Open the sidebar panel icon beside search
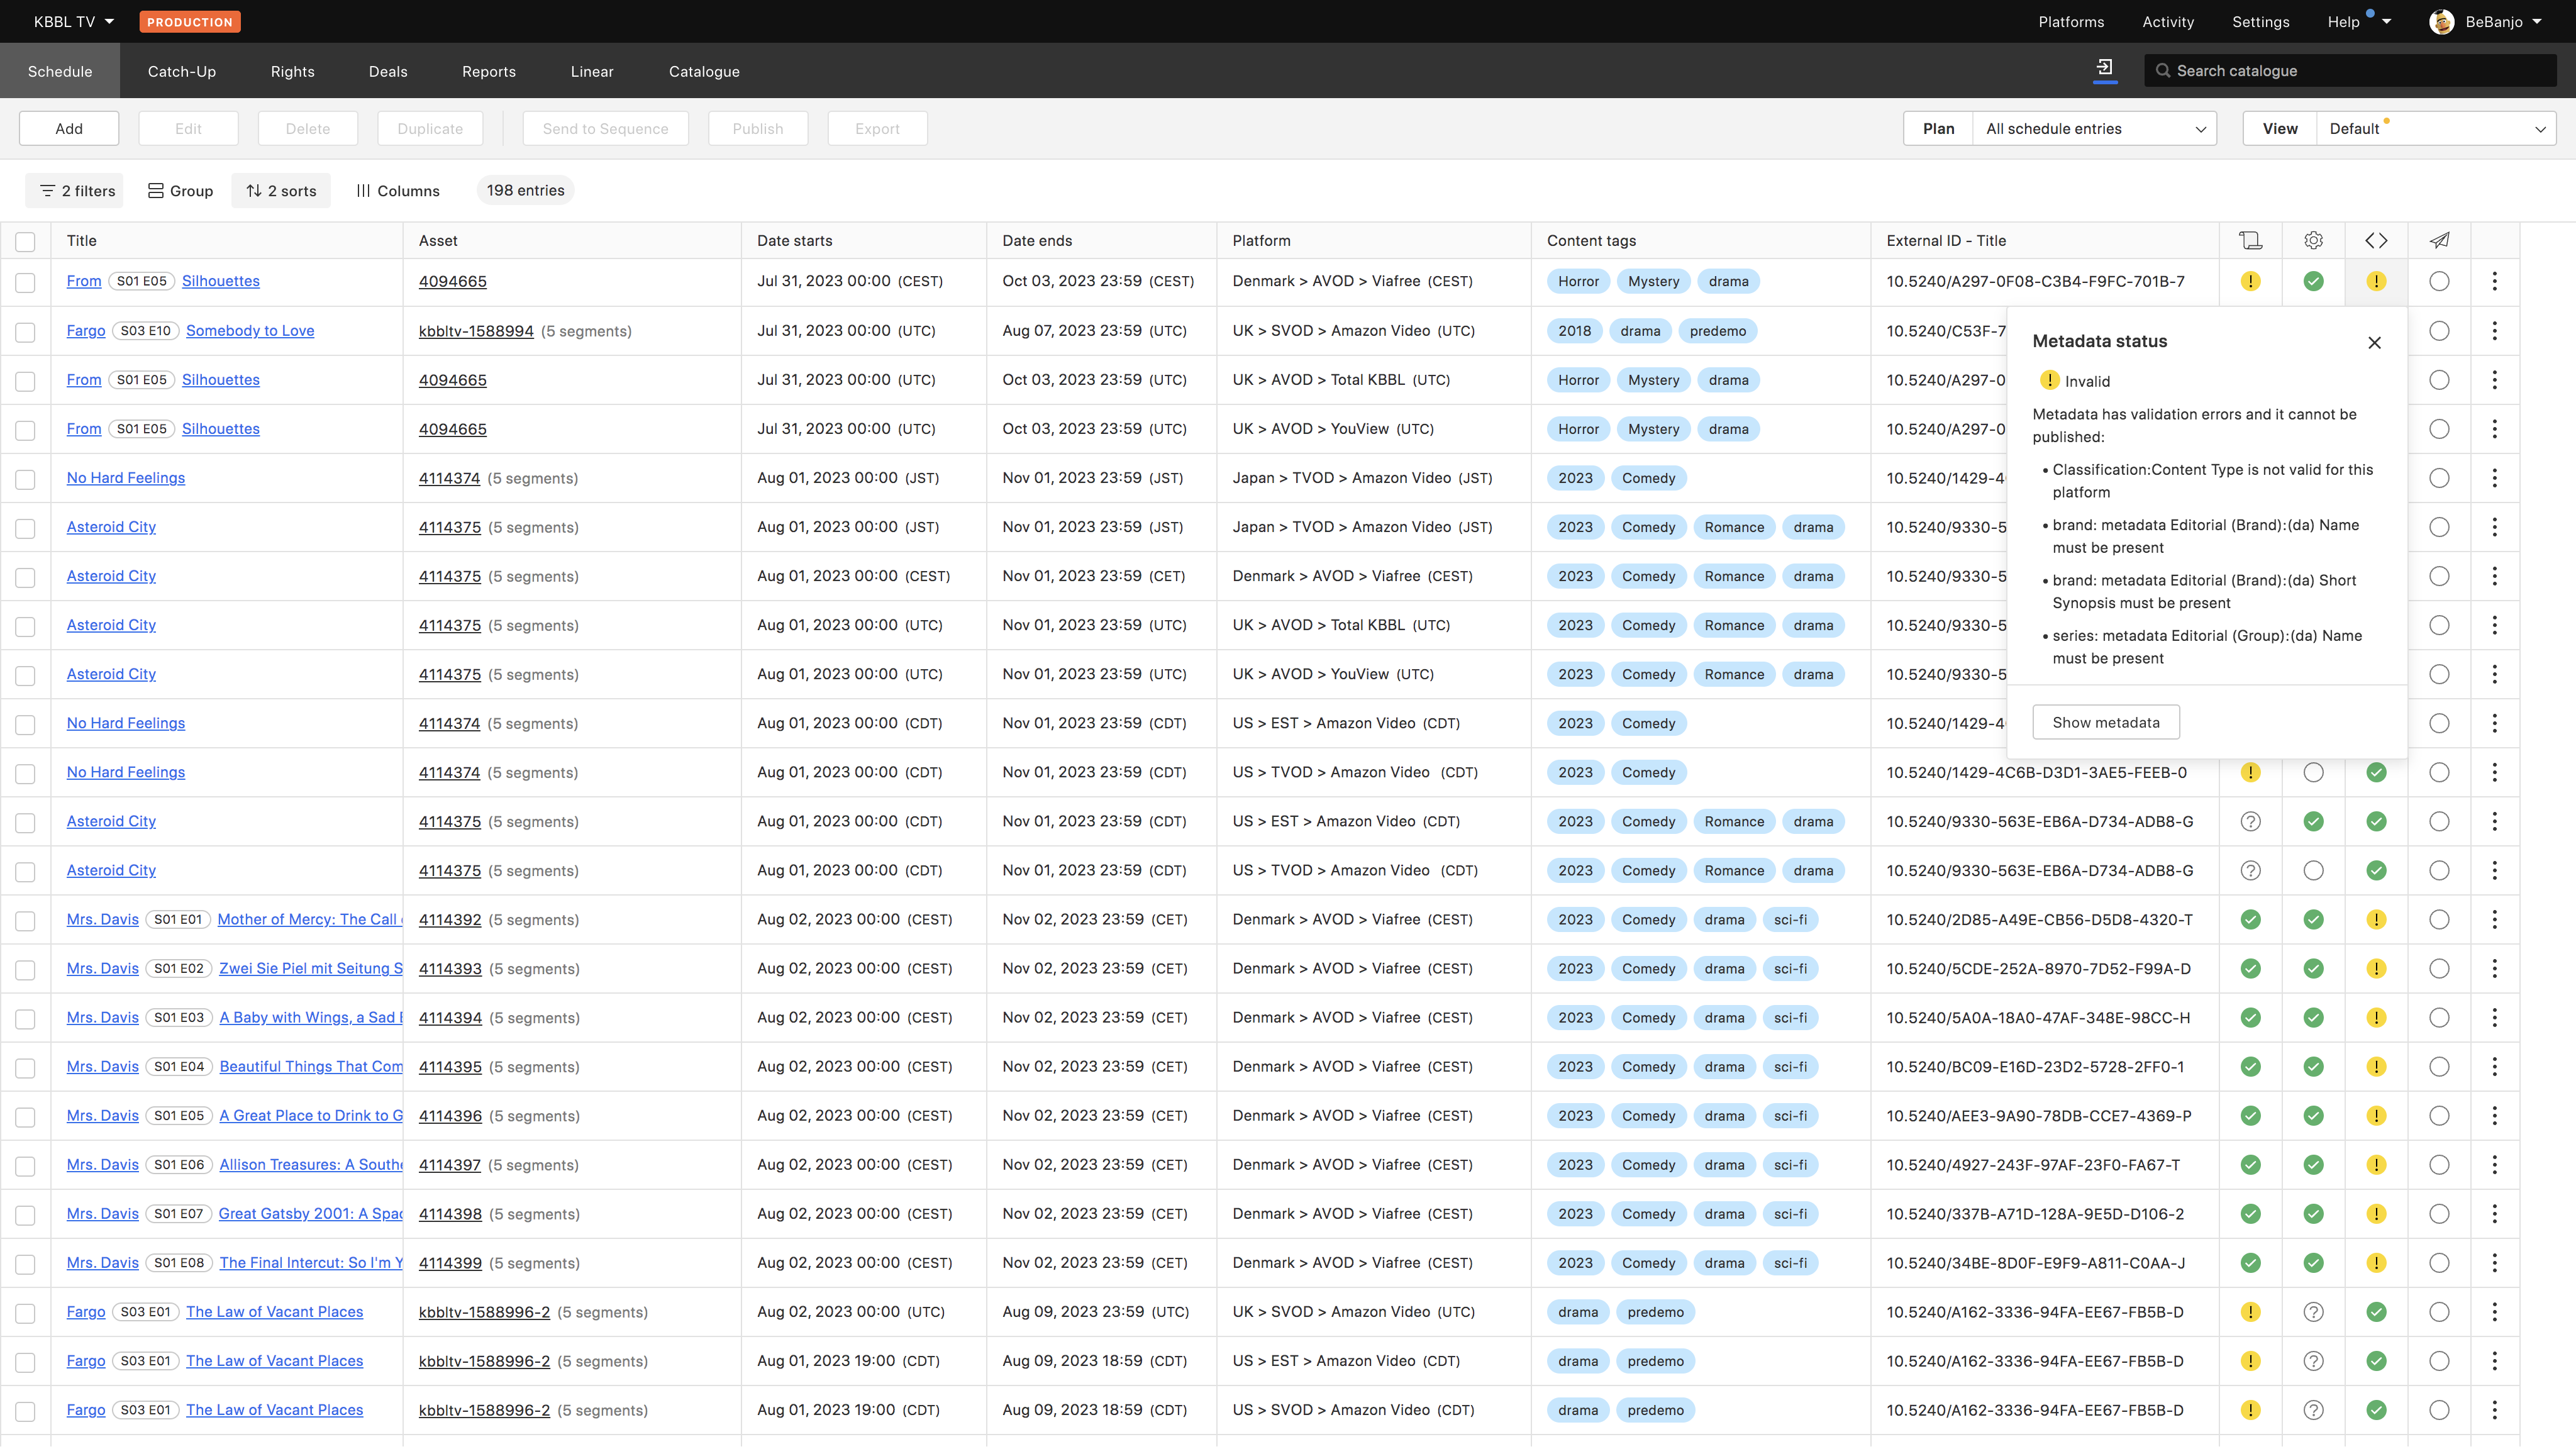2576x1449 pixels. coord(2105,68)
